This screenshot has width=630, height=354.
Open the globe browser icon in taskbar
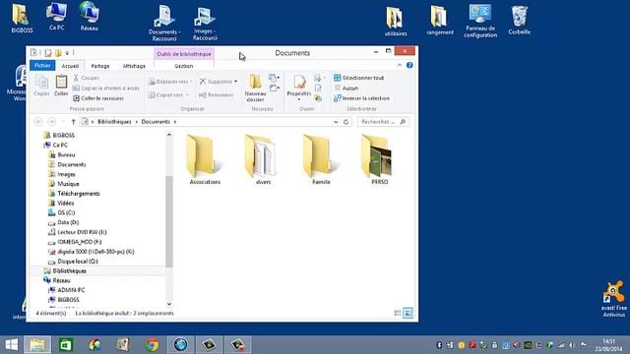[180, 345]
